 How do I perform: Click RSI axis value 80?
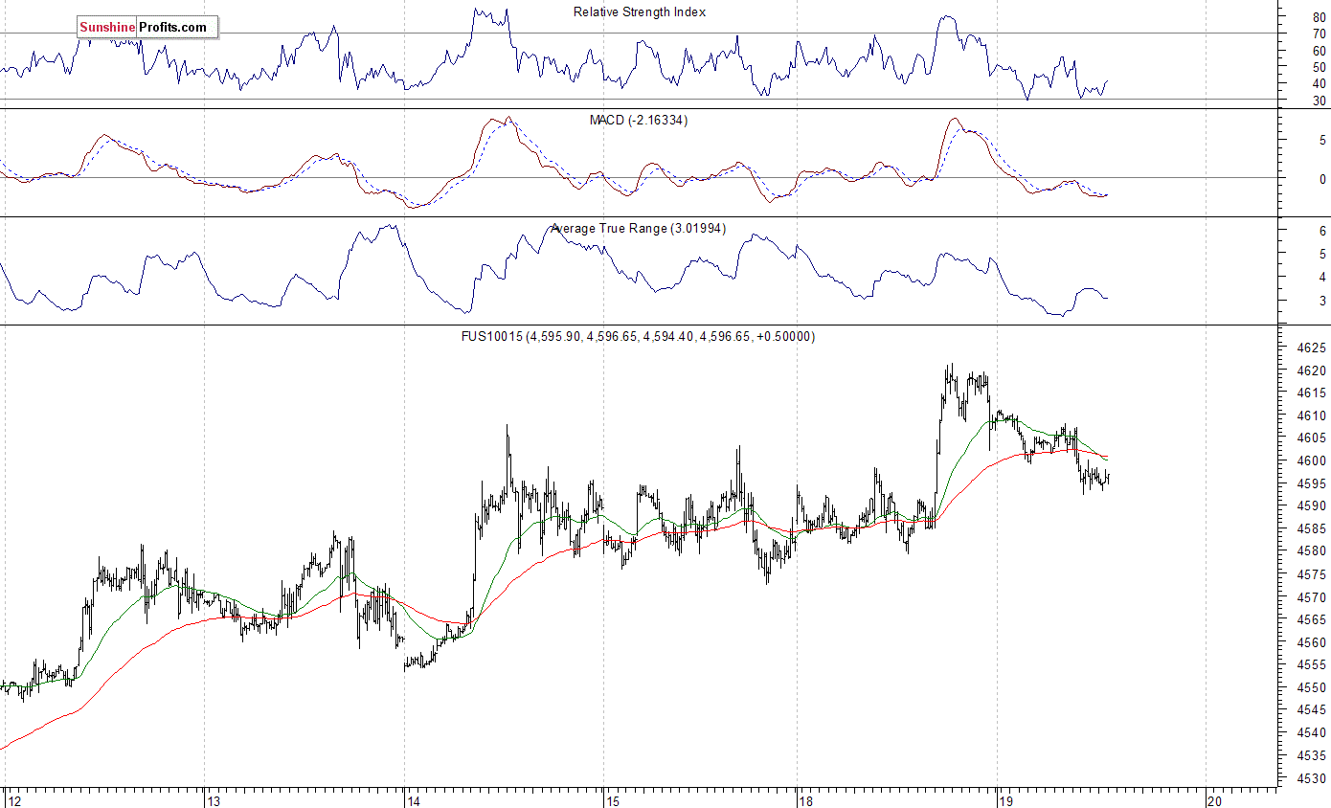click(x=1319, y=17)
